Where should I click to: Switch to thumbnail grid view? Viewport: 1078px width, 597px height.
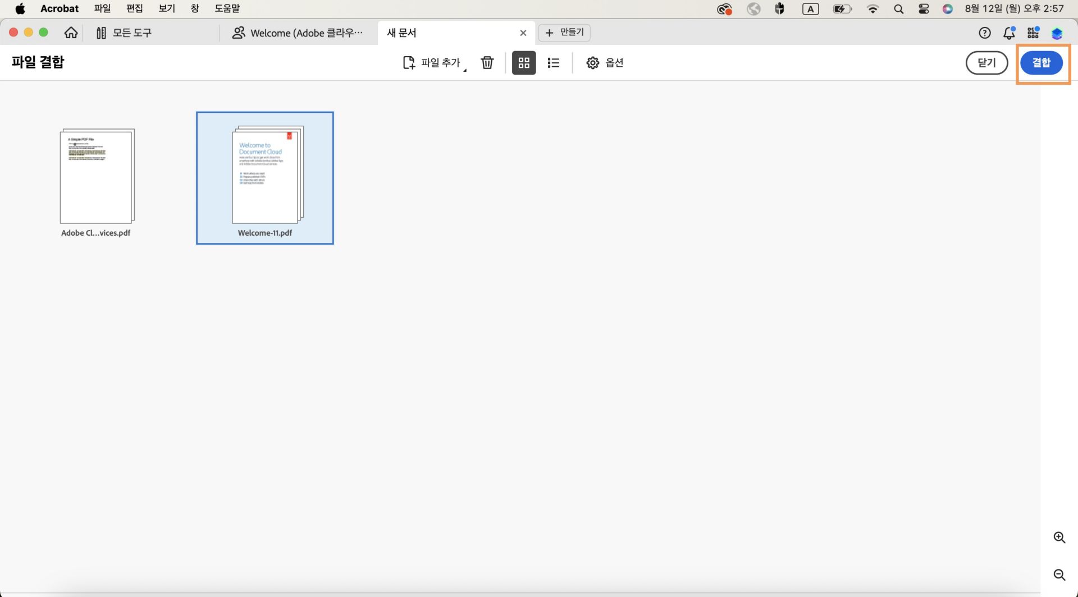(524, 63)
